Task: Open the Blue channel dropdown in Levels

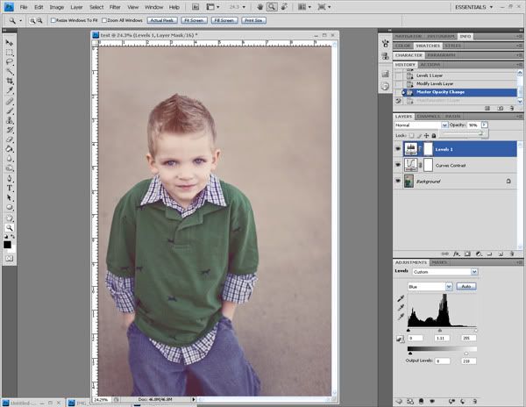Action: 430,286
